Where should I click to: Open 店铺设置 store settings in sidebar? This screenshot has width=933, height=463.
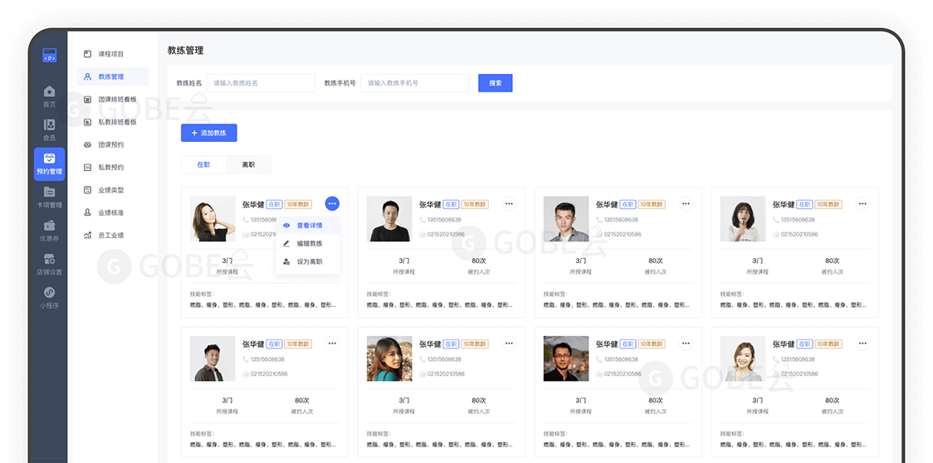point(49,264)
